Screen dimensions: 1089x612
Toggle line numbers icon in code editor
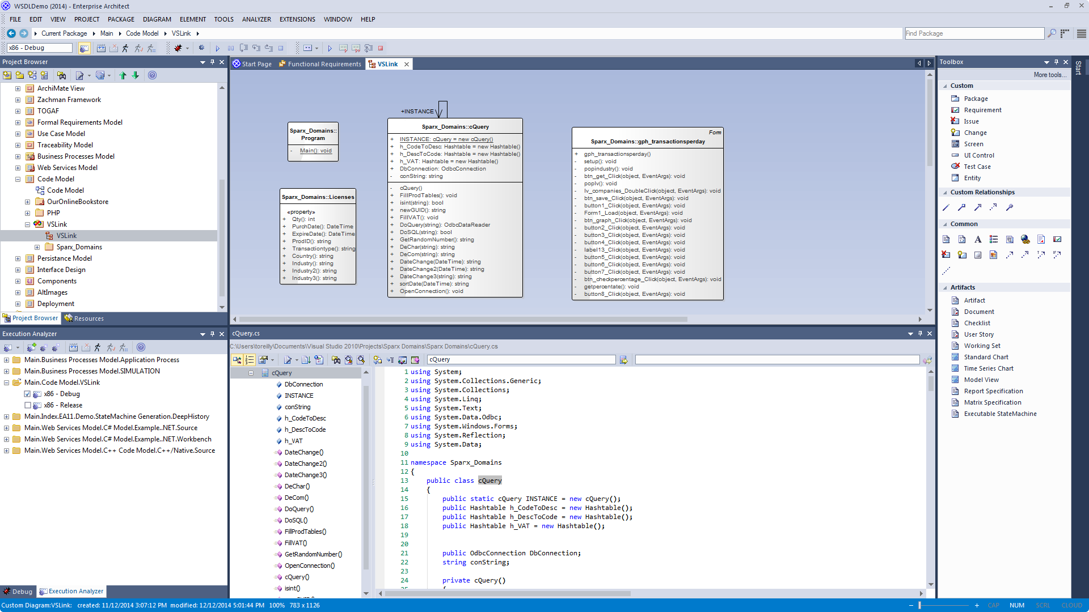[250, 360]
